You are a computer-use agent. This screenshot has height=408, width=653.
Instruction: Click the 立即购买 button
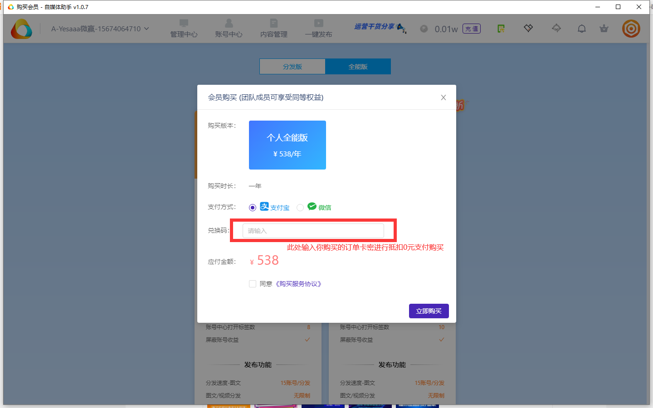pos(429,311)
